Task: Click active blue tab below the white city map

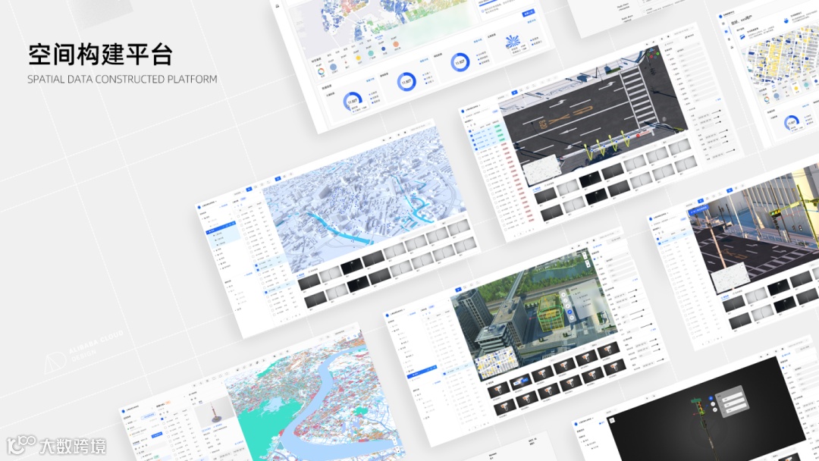Action: (x=301, y=275)
